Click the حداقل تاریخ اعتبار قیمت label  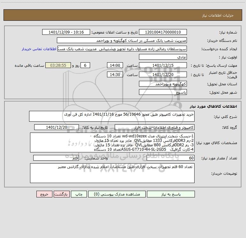pyautogui.click(x=223, y=75)
